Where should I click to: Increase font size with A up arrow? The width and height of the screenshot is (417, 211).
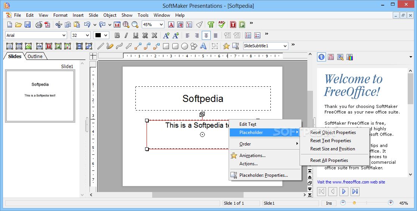166,35
